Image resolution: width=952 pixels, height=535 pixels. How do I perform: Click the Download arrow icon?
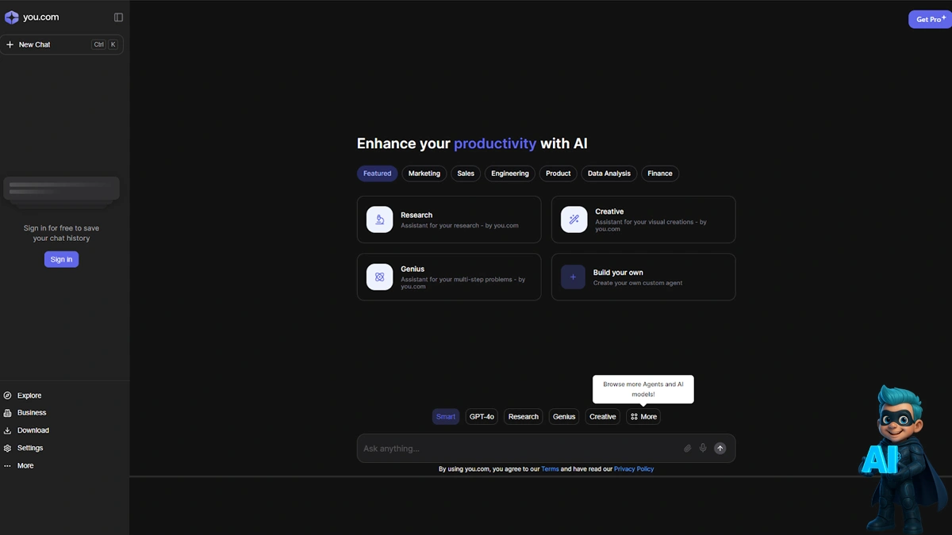[8, 430]
